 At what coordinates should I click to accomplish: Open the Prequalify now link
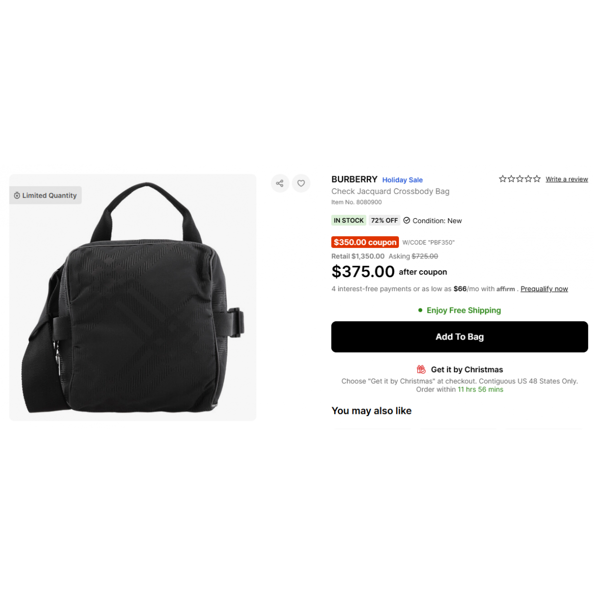(544, 289)
